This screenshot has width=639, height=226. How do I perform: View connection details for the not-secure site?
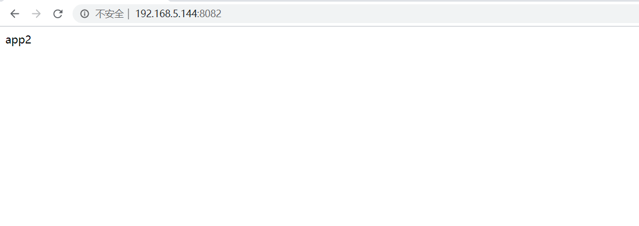pyautogui.click(x=85, y=14)
